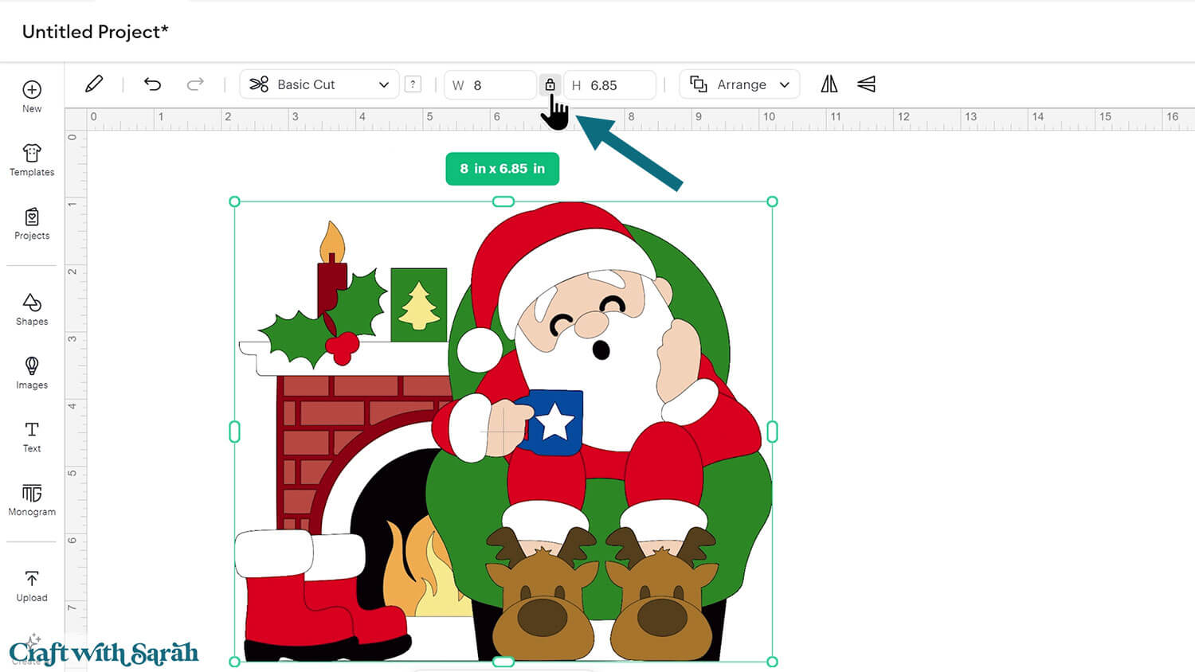Screen dimensions: 1195x672
Task: Flip the Santa image horizontally
Action: [829, 84]
